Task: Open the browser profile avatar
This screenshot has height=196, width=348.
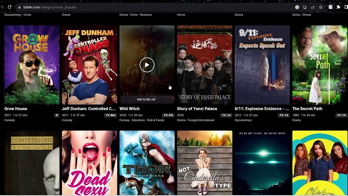Action: tap(330, 7)
